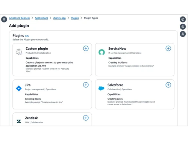Image resolution: width=188 pixels, height=141 pixels.
Task: Click 'Creating incidents' capability text
Action: pyautogui.click(x=118, y=62)
